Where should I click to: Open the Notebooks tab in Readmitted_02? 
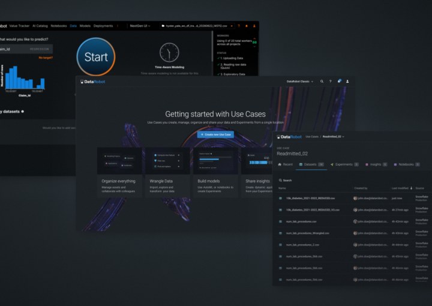click(407, 164)
